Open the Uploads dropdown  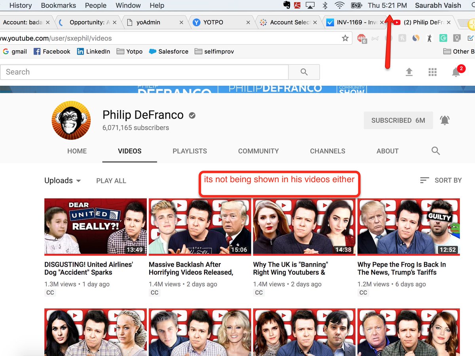[x=63, y=181]
